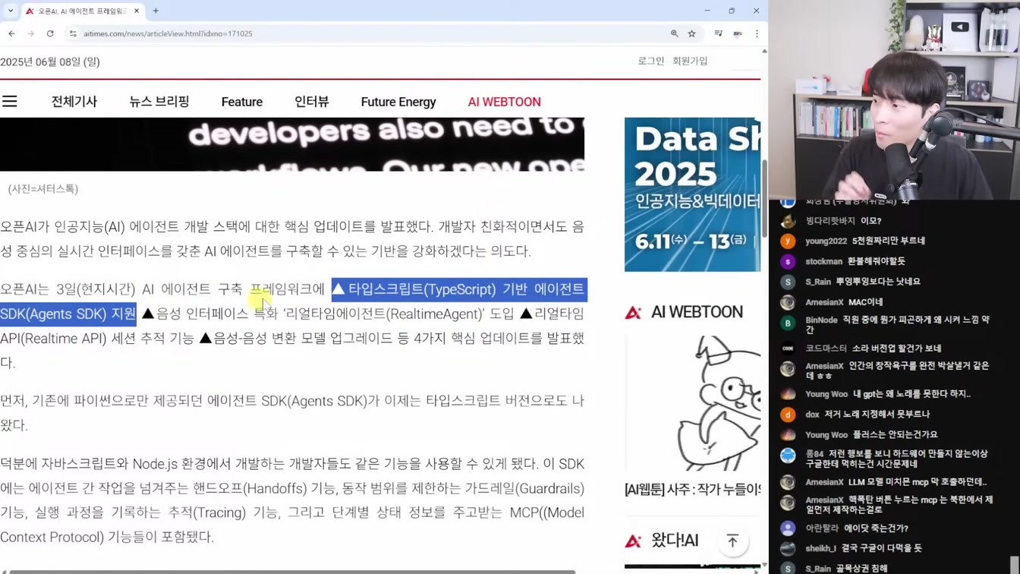The width and height of the screenshot is (1020, 574).
Task: Open the AI WEBTOON menu item
Action: (505, 102)
